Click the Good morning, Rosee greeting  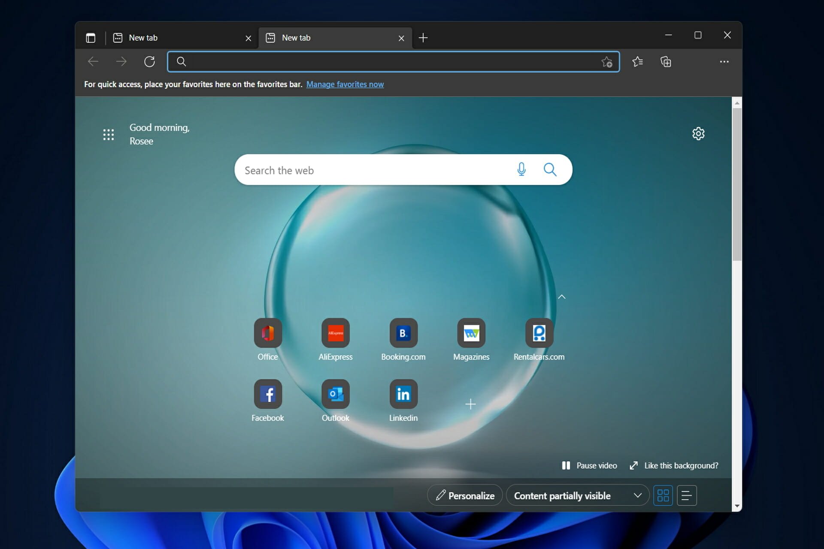(x=160, y=134)
